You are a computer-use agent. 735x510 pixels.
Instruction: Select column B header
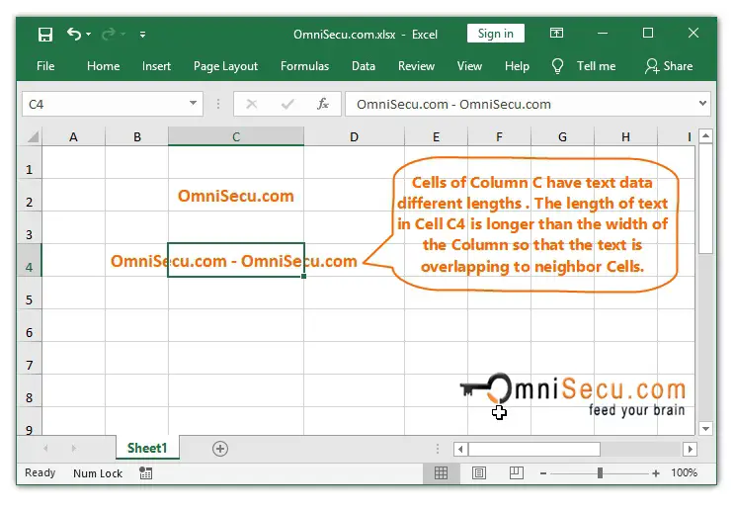[137, 137]
